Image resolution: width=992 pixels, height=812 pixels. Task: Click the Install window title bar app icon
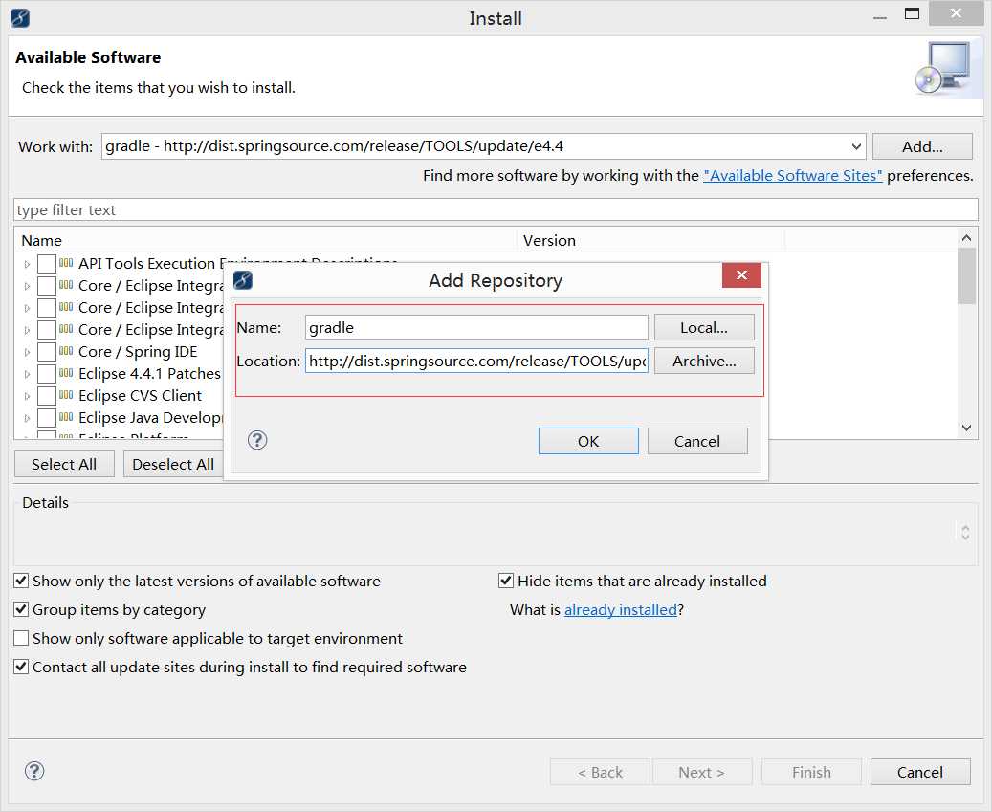click(x=20, y=18)
